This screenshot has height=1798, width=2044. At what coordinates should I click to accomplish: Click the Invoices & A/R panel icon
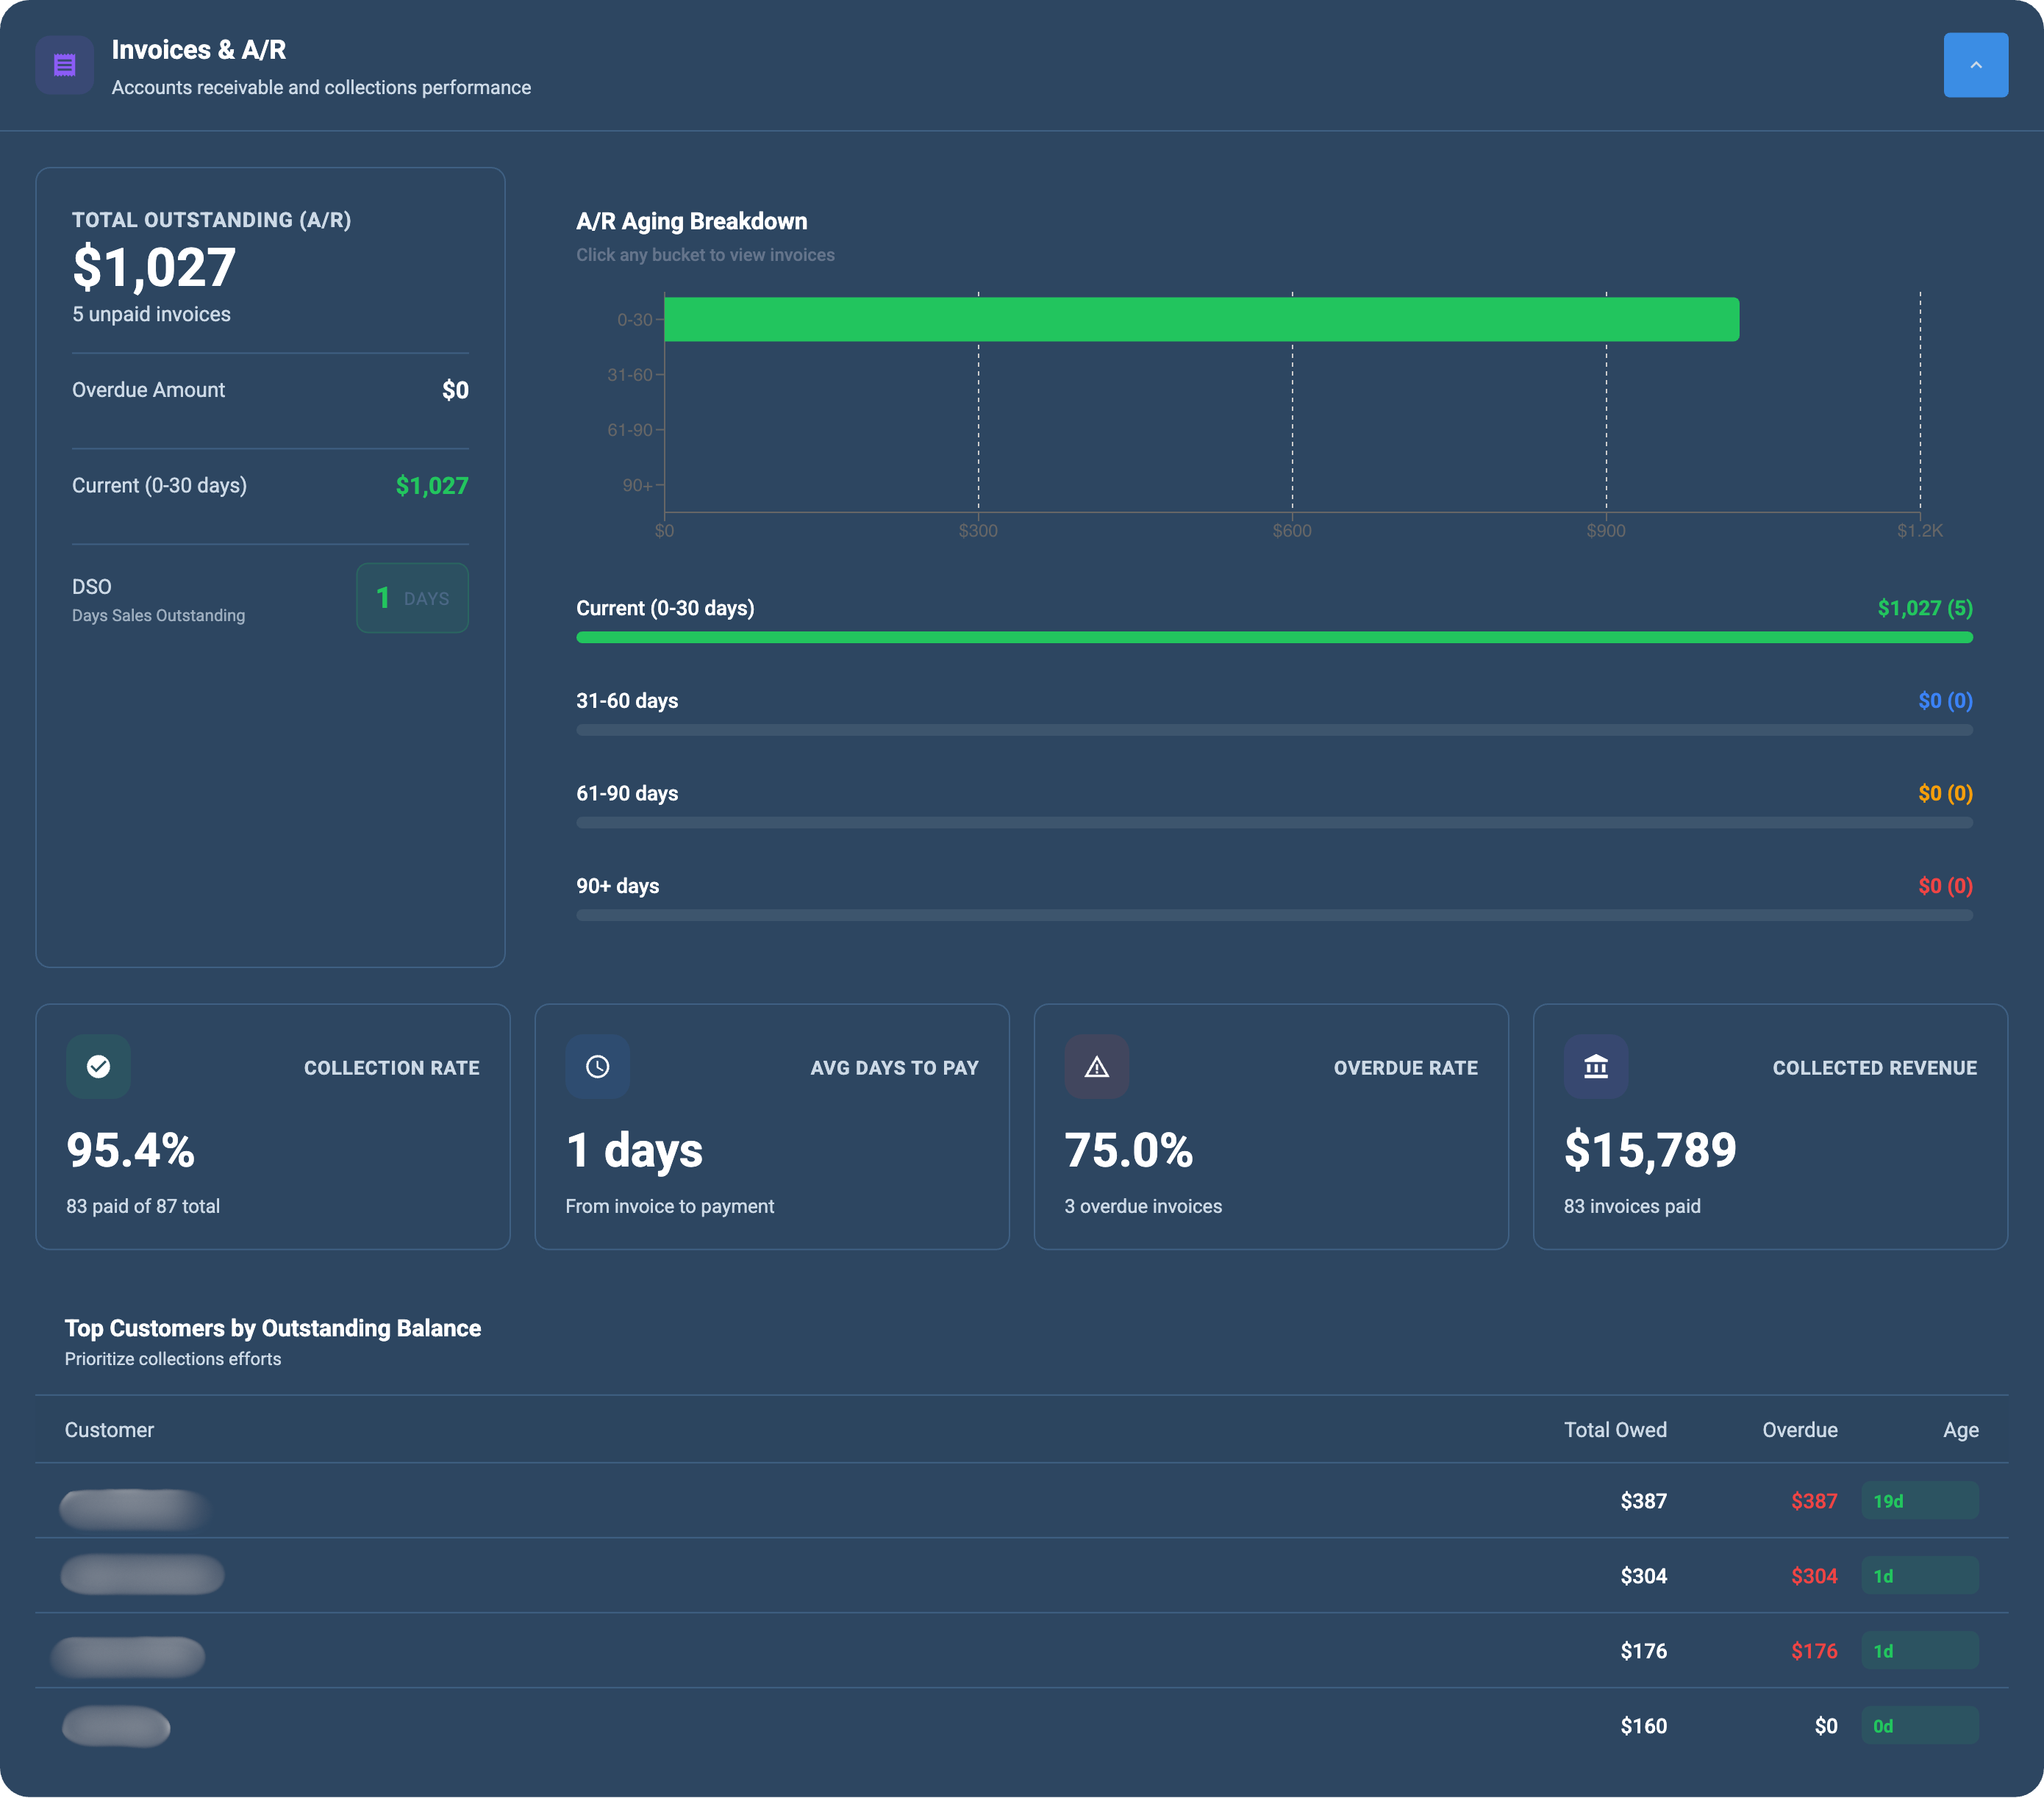pos(63,64)
